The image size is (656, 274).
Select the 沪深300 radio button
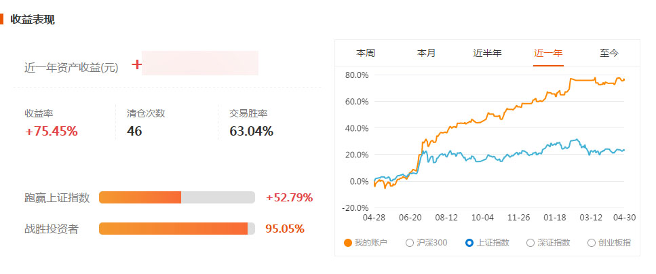coord(410,243)
